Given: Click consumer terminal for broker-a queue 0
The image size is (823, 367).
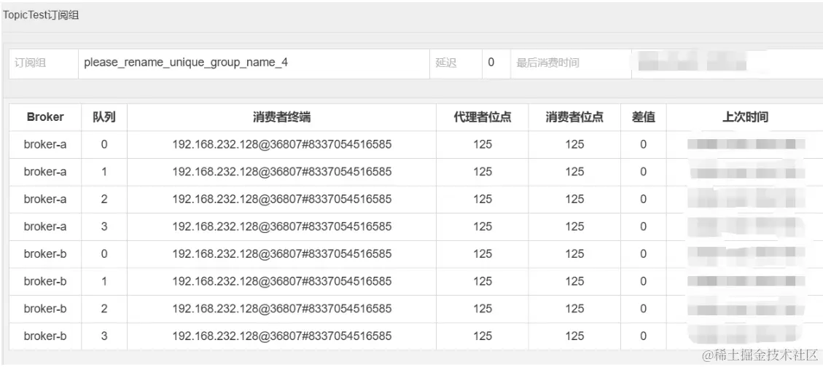Looking at the screenshot, I should point(282,144).
